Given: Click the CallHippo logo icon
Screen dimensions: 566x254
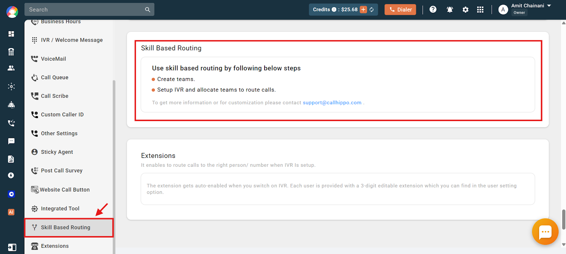Looking at the screenshot, I should coord(12,12).
